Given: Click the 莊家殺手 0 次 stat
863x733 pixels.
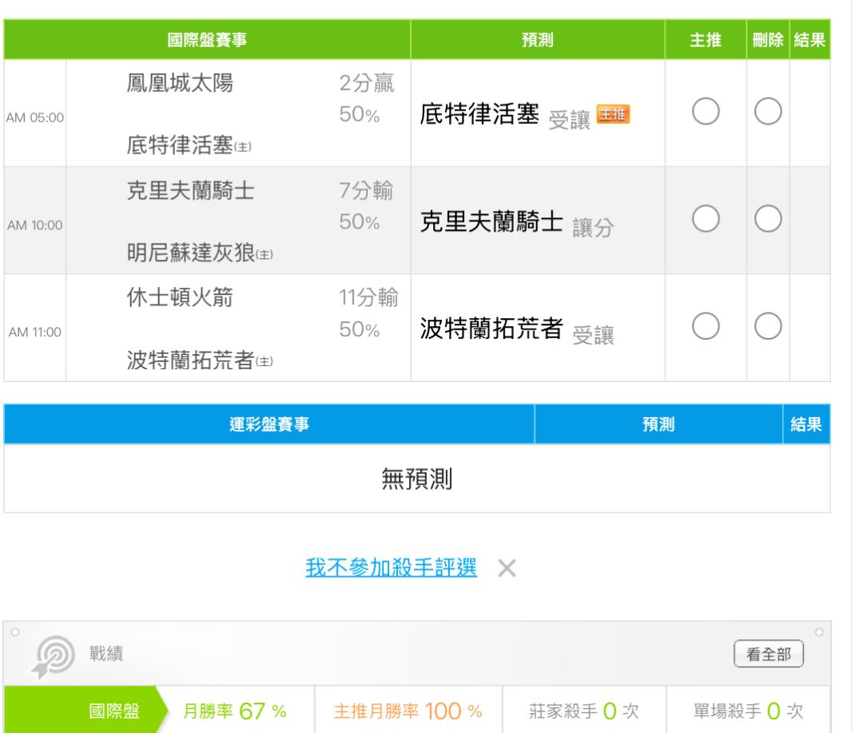Looking at the screenshot, I should pyautogui.click(x=584, y=711).
